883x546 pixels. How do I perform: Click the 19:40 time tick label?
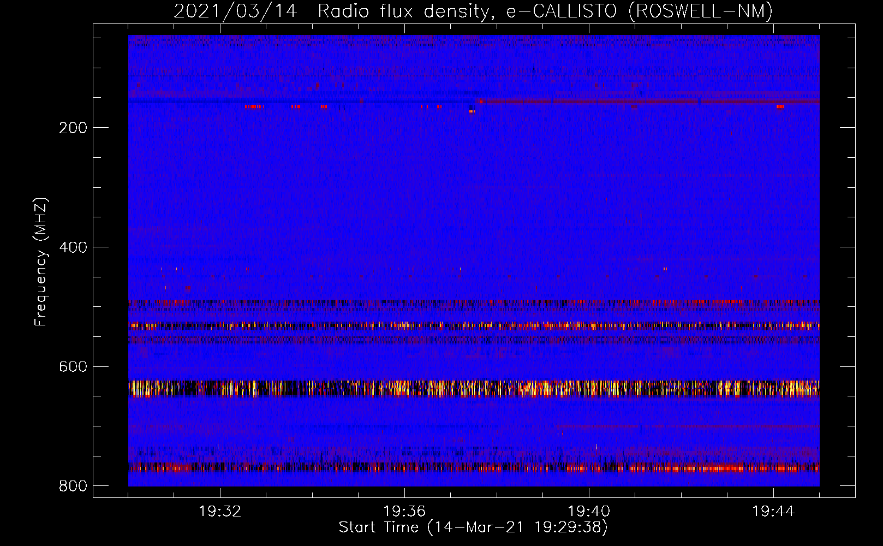(x=589, y=512)
